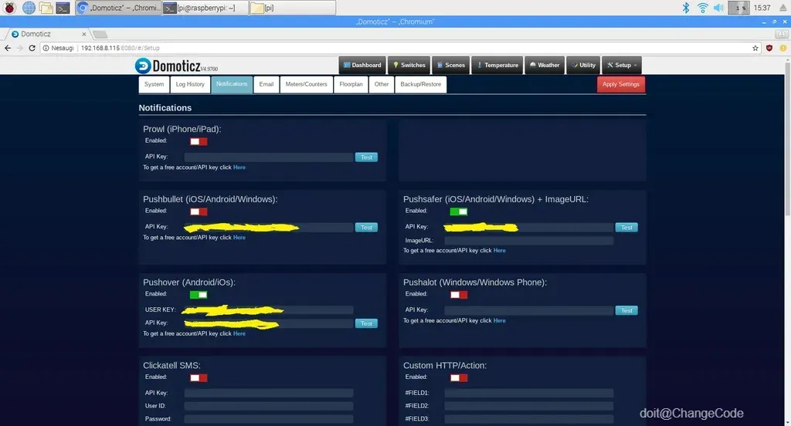
Task: Switch to the Log History tab
Action: 190,85
